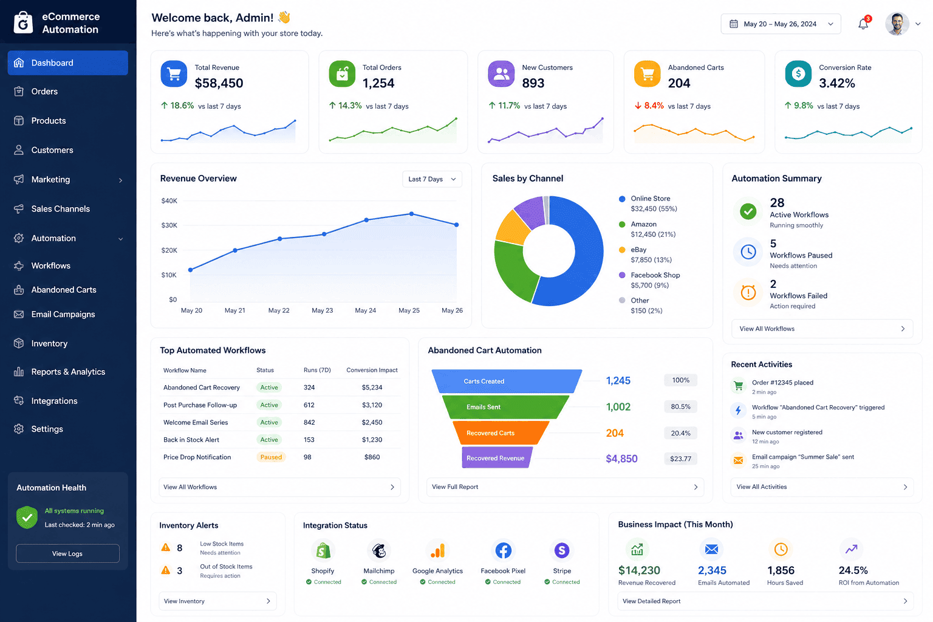Click the Order #12345 placed cart icon

739,386
